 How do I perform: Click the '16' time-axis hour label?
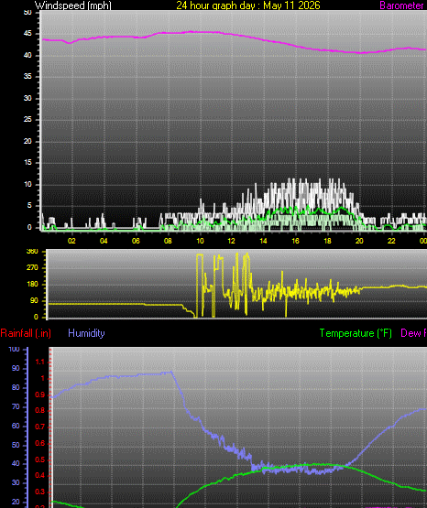pyautogui.click(x=295, y=241)
